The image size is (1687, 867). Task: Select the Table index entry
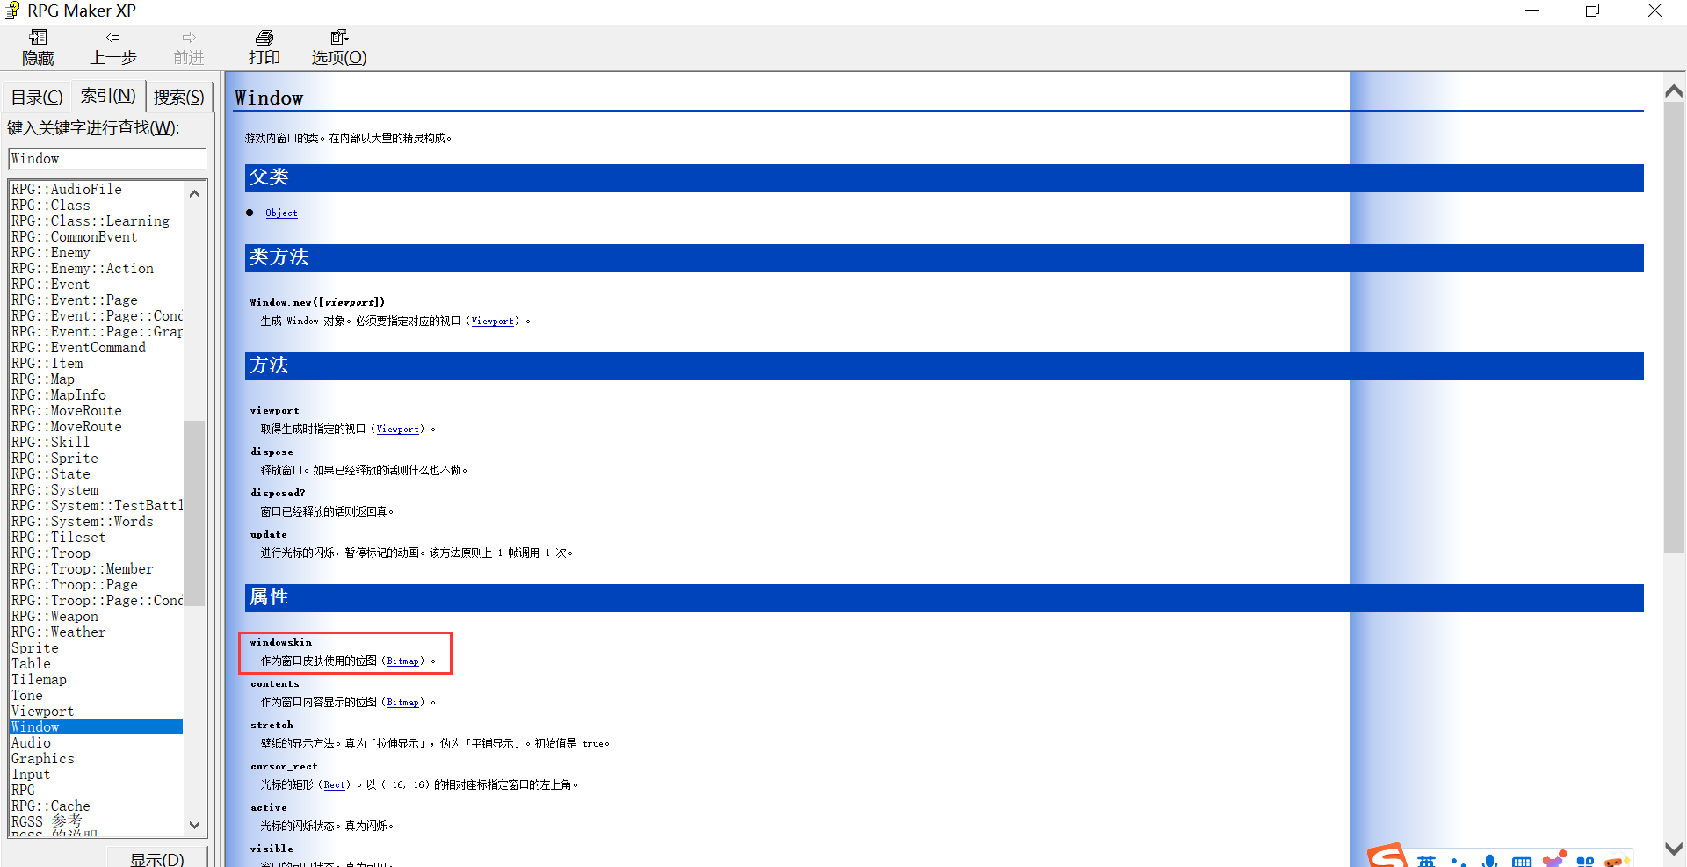[31, 664]
